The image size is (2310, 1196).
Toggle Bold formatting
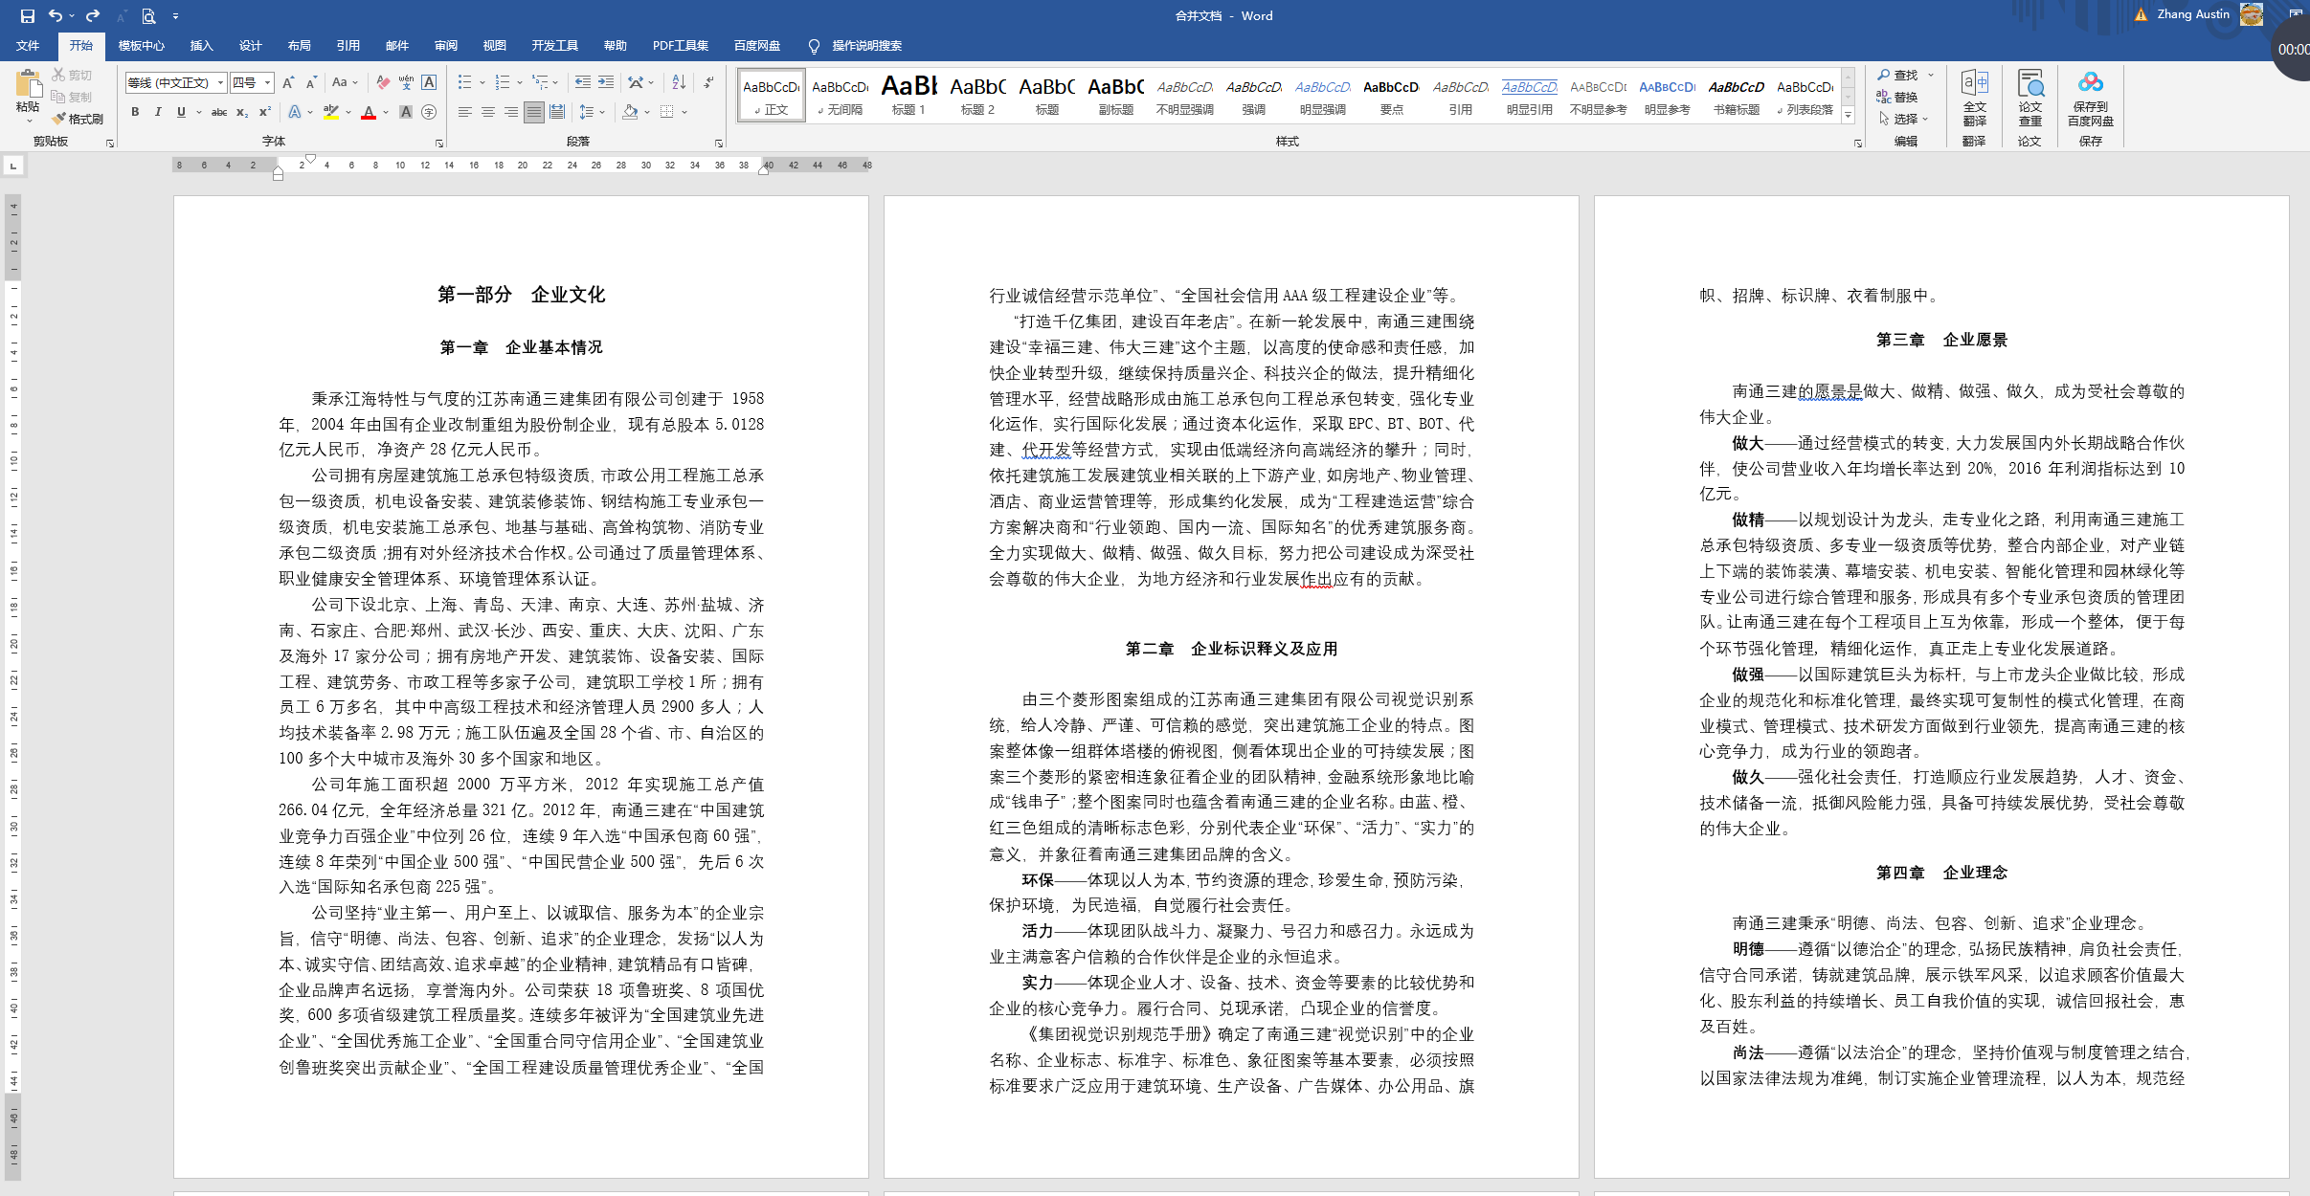tap(135, 112)
